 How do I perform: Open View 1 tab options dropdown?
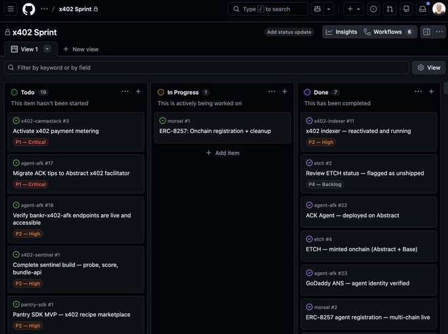47,49
